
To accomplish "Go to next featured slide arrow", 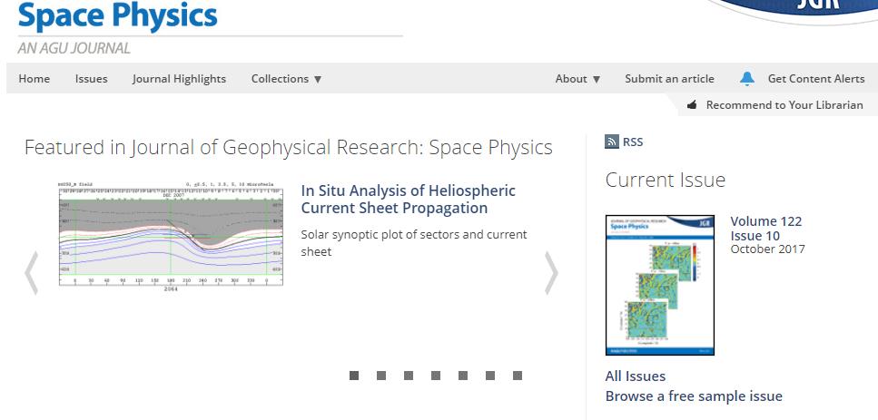I will (x=551, y=272).
